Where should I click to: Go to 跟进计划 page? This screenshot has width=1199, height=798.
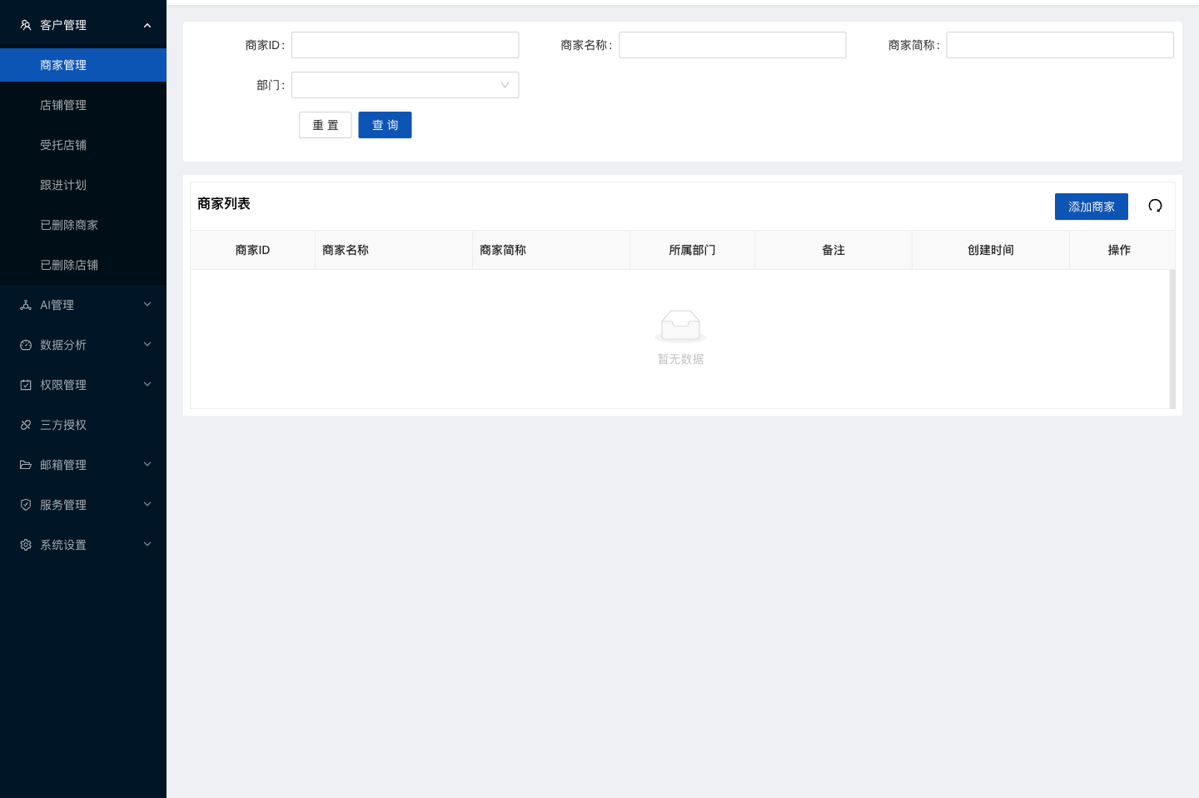pos(83,185)
